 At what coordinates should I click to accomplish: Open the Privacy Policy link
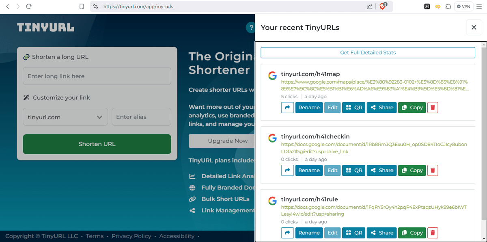pyautogui.click(x=131, y=236)
